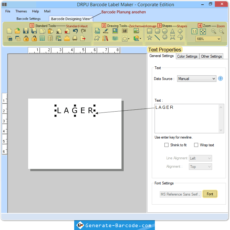Undo the last action
The height and width of the screenshot is (230, 230).
75,31
